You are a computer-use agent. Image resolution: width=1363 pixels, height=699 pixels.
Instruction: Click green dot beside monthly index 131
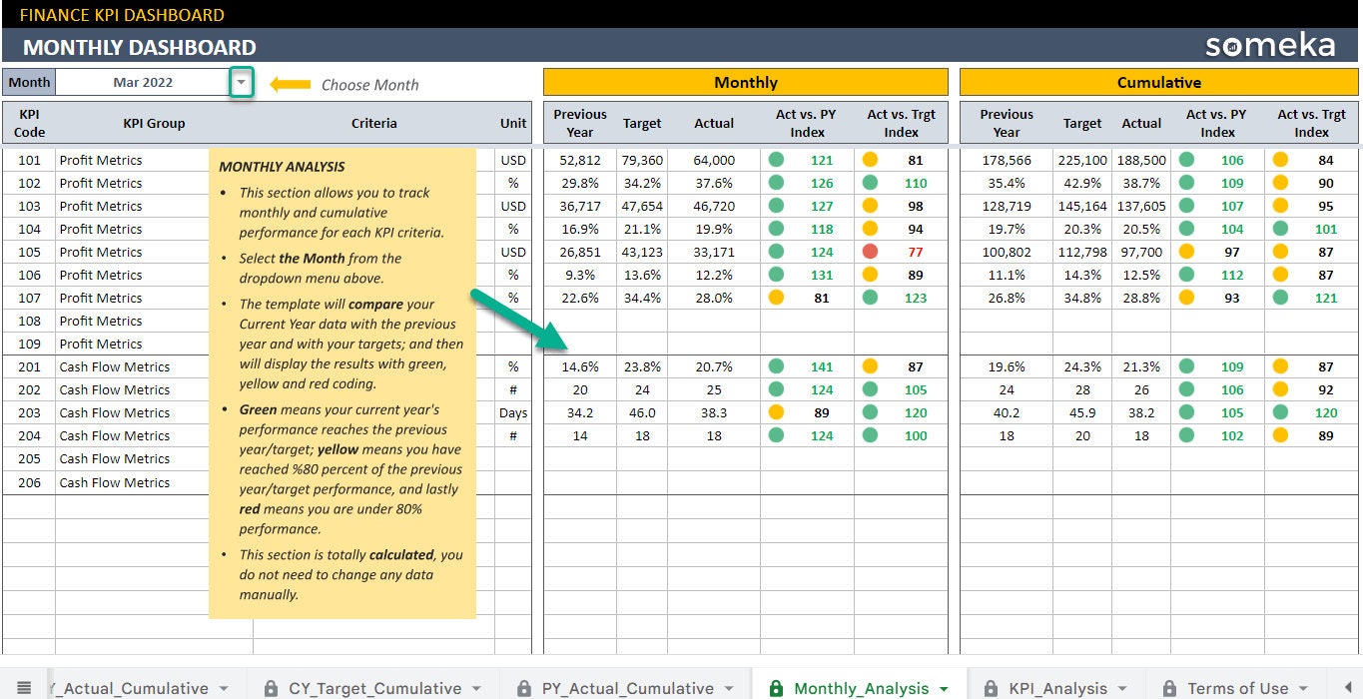776,275
